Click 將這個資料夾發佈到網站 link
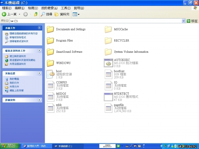199x149 pixels. pyautogui.click(x=22, y=60)
